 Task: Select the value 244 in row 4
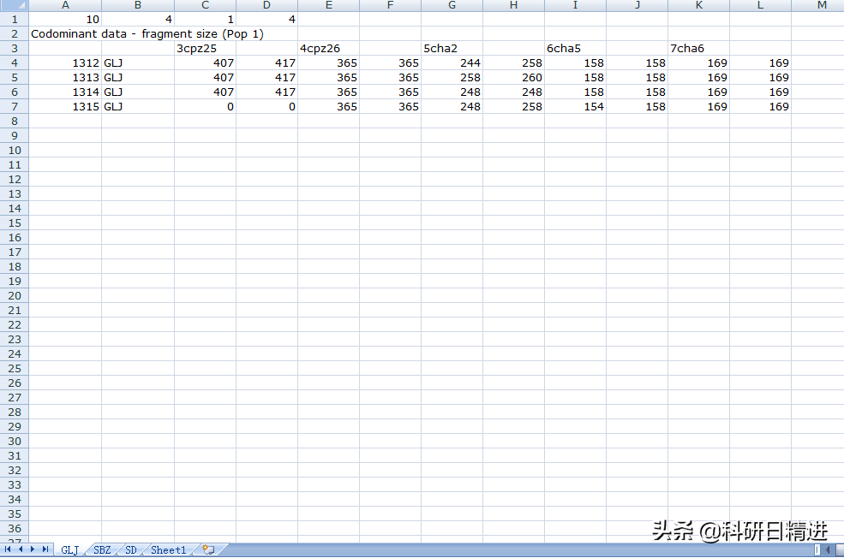(452, 62)
